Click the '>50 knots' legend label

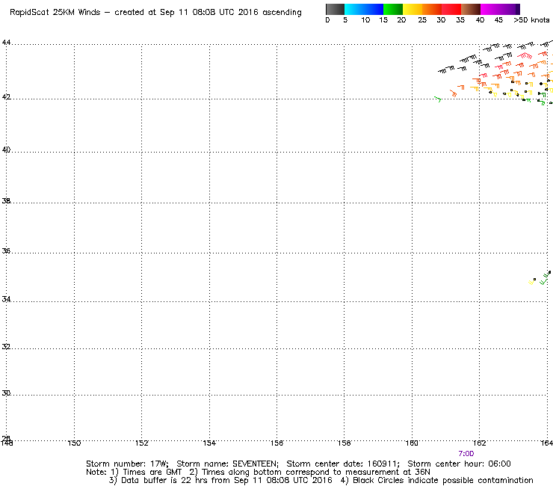pyautogui.click(x=531, y=20)
